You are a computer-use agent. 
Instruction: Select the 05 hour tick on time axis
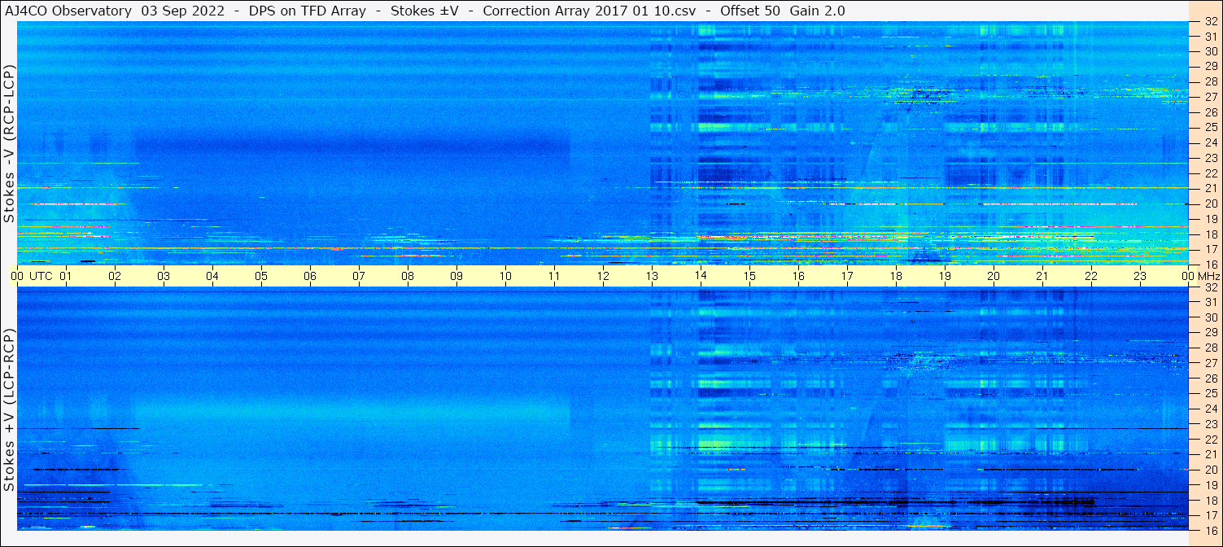point(261,276)
